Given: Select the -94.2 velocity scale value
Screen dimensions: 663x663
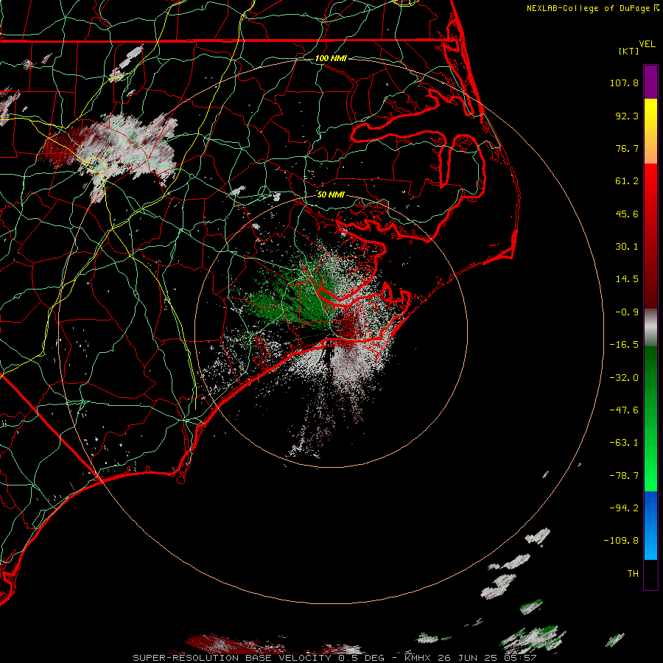Looking at the screenshot, I should (624, 508).
